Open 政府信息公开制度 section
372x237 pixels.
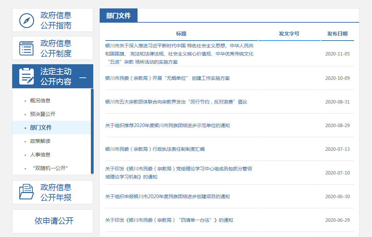click(x=53, y=48)
